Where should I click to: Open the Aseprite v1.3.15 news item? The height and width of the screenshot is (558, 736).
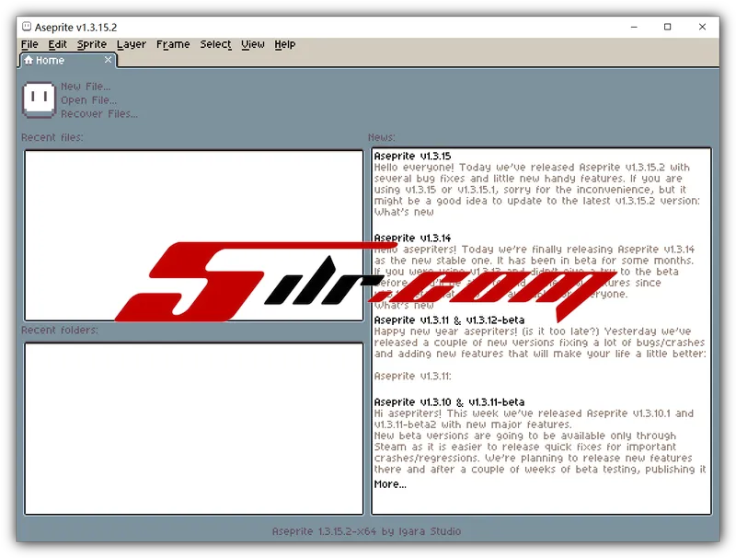[412, 156]
